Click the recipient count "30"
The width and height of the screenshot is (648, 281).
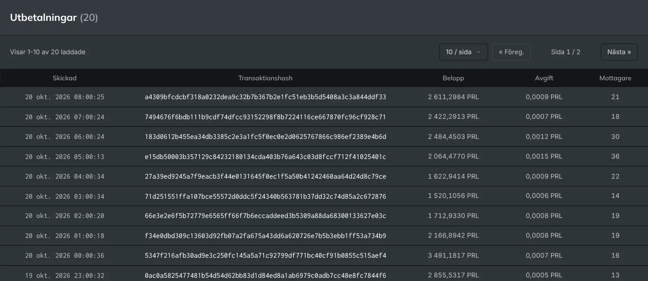[x=615, y=136]
